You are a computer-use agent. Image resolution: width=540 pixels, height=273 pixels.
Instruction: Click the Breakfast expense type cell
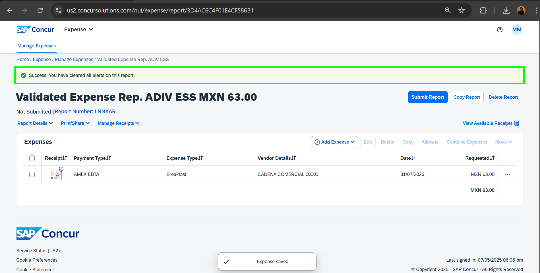click(x=176, y=174)
